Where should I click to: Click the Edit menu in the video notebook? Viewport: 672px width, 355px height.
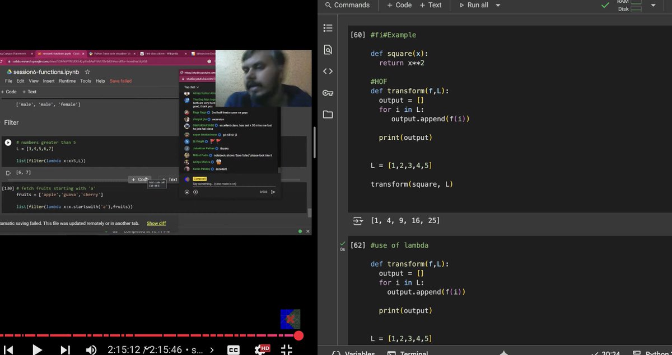point(20,81)
